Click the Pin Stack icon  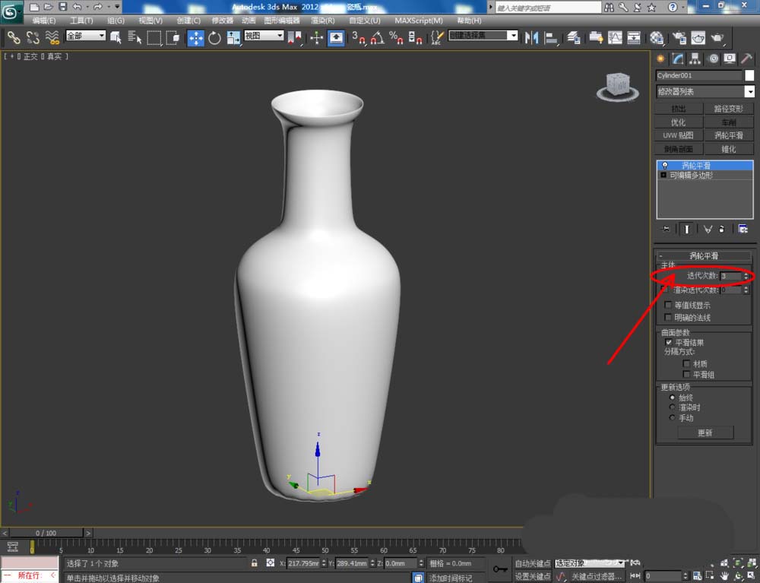coord(666,230)
